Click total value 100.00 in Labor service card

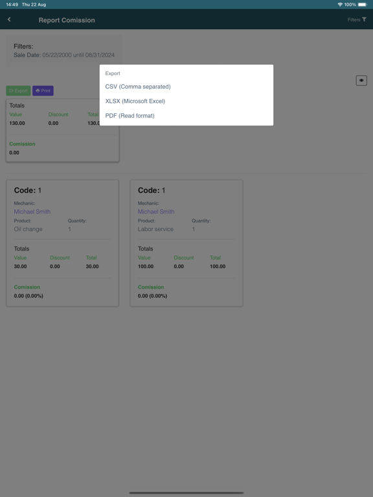click(x=218, y=266)
